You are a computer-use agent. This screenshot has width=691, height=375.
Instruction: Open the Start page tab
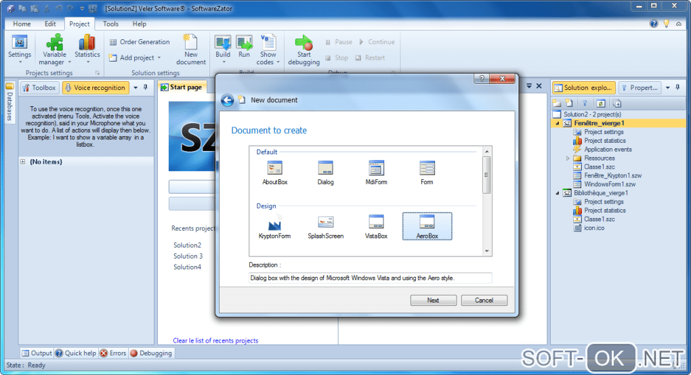coord(182,87)
